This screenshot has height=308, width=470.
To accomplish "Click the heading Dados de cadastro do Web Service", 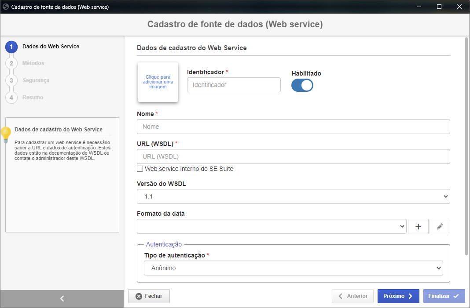I will (192, 48).
